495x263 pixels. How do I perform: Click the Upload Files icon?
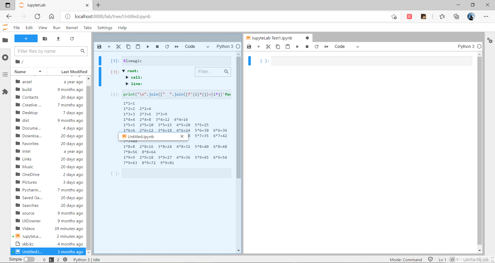[58, 39]
